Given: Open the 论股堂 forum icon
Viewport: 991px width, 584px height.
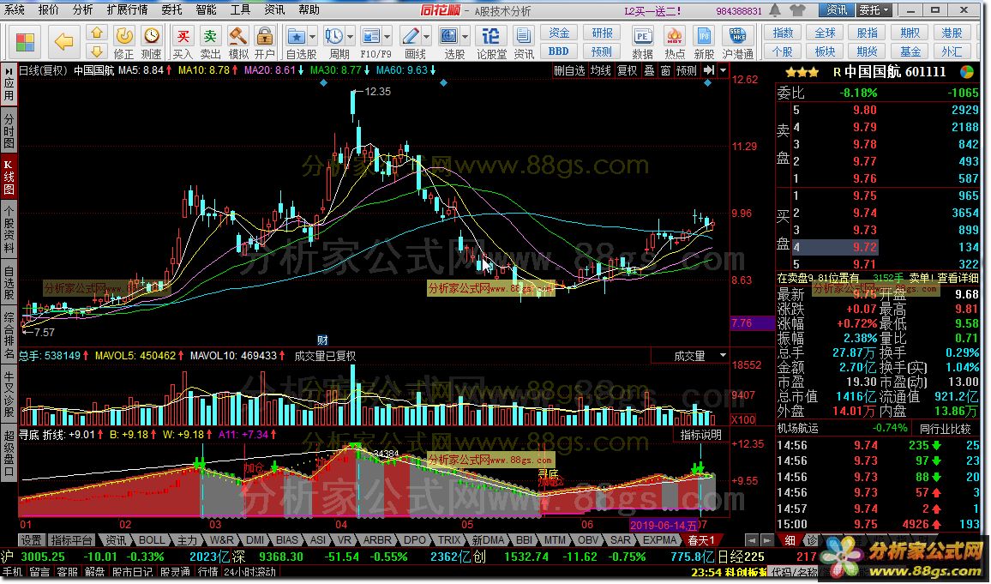Looking at the screenshot, I should click(491, 42).
